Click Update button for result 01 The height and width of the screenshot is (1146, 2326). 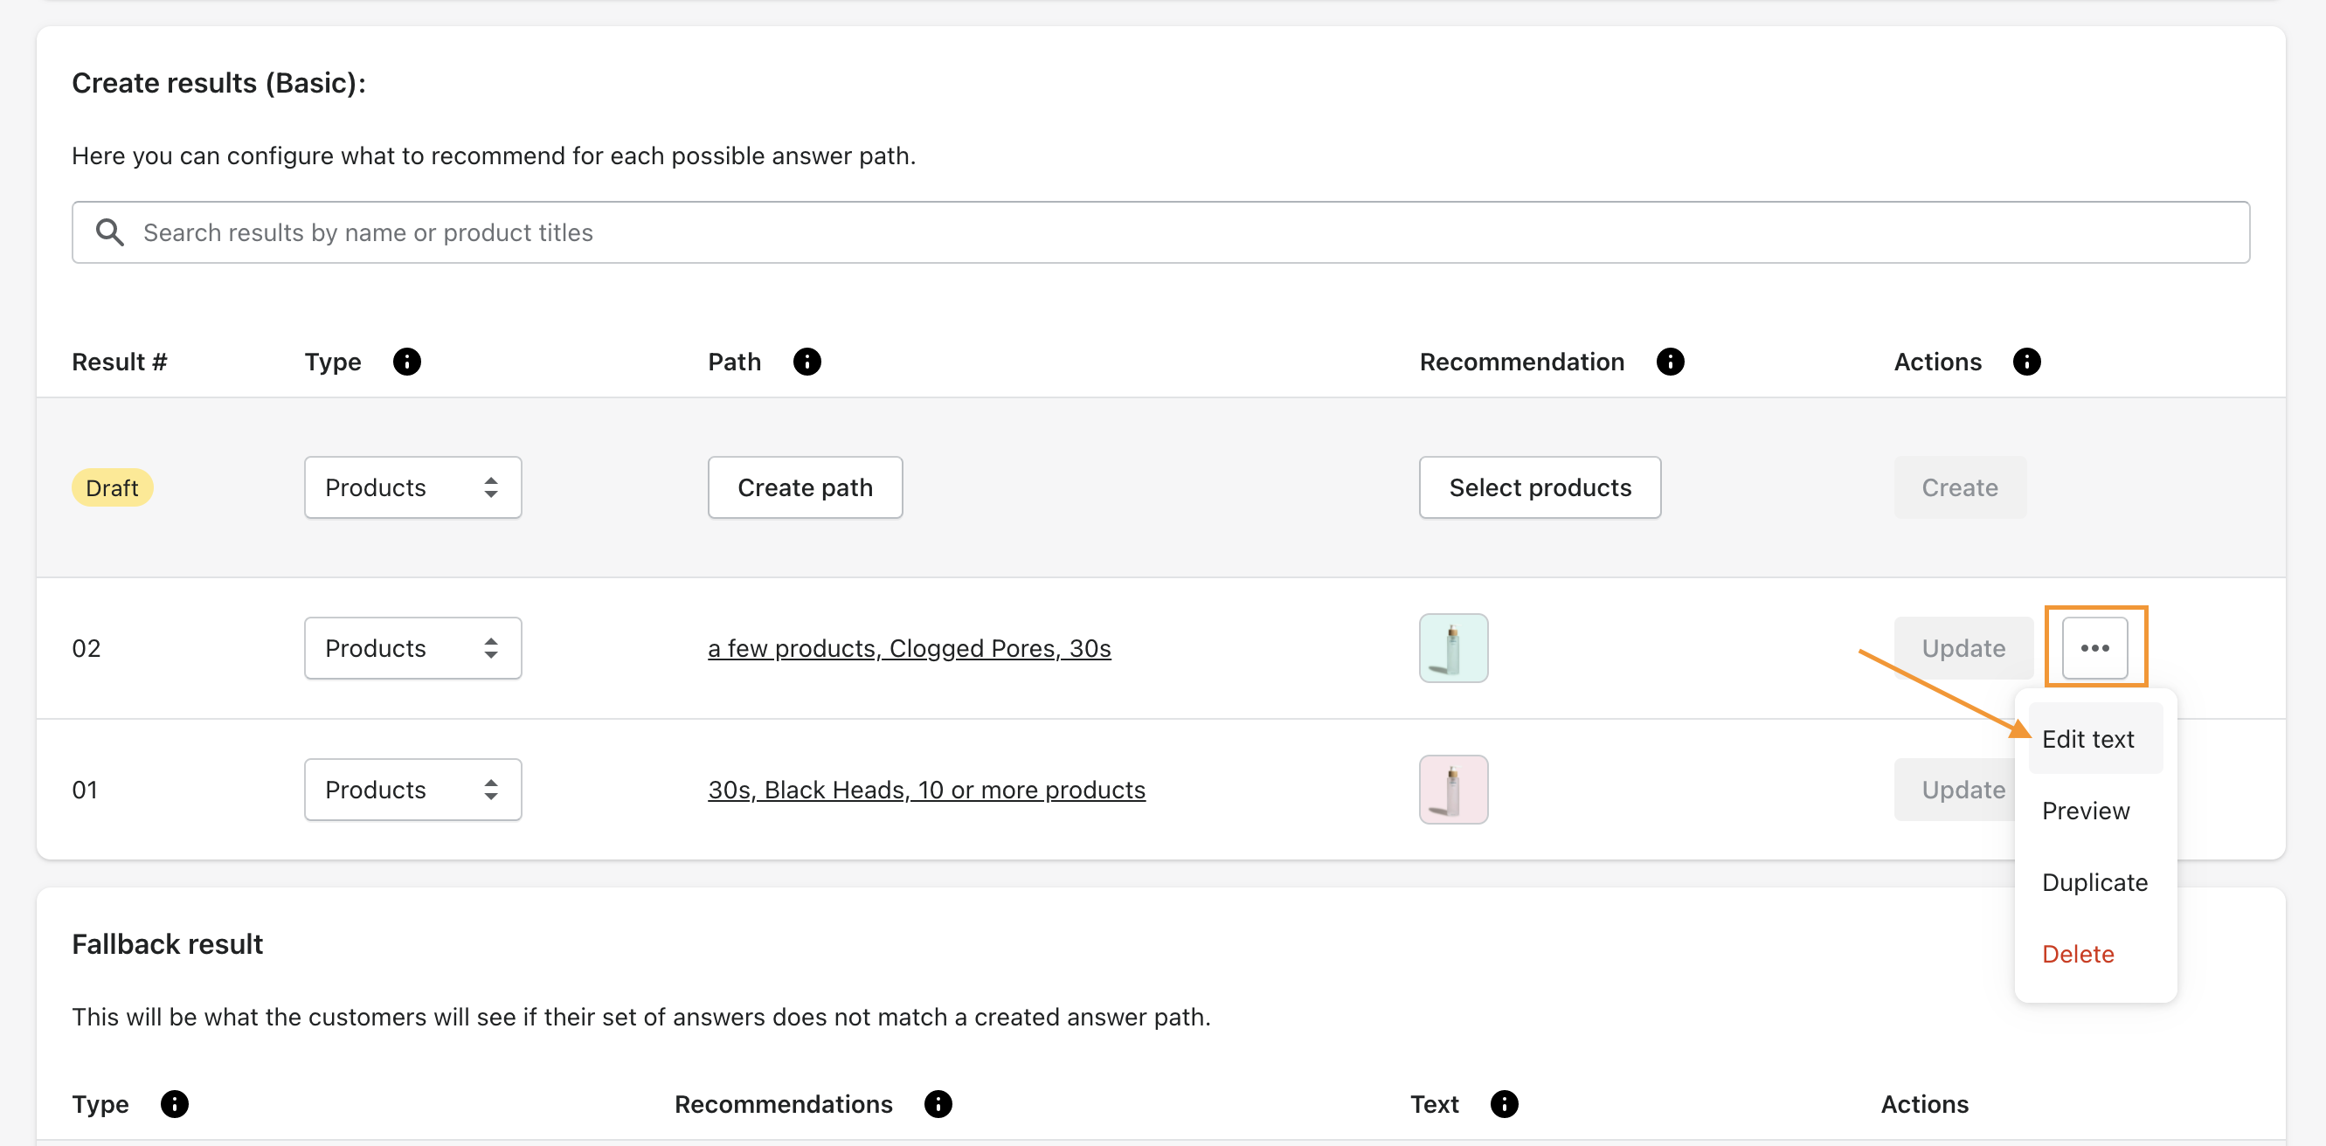1956,790
